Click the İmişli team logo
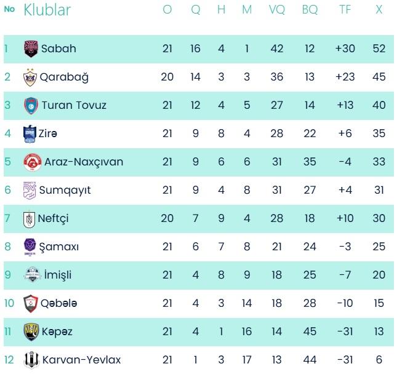The height and width of the screenshot is (377, 397). 31,275
